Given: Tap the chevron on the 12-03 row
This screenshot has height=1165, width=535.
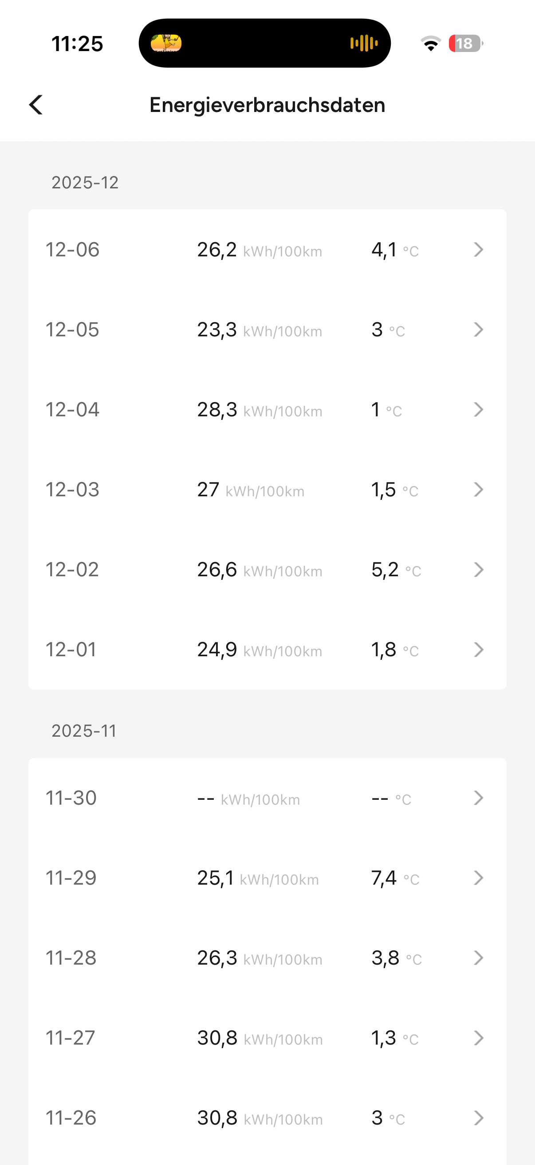Looking at the screenshot, I should tap(479, 489).
